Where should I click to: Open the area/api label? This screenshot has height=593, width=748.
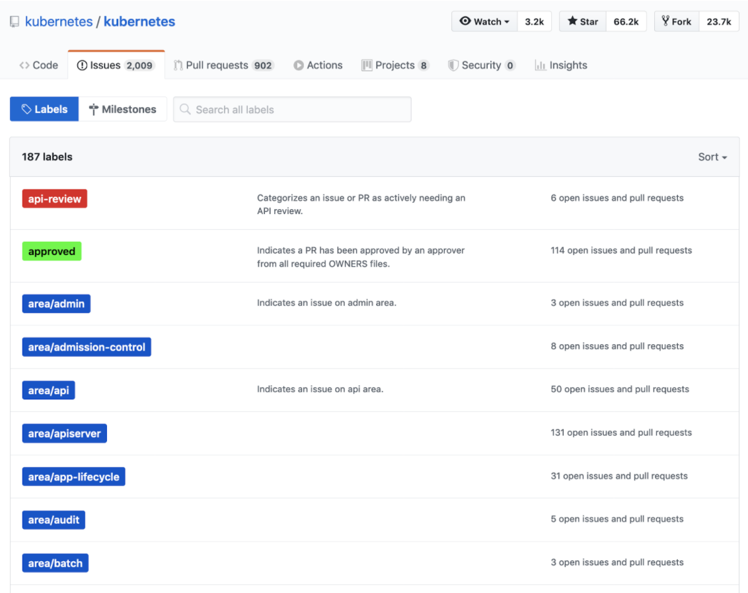(x=48, y=390)
